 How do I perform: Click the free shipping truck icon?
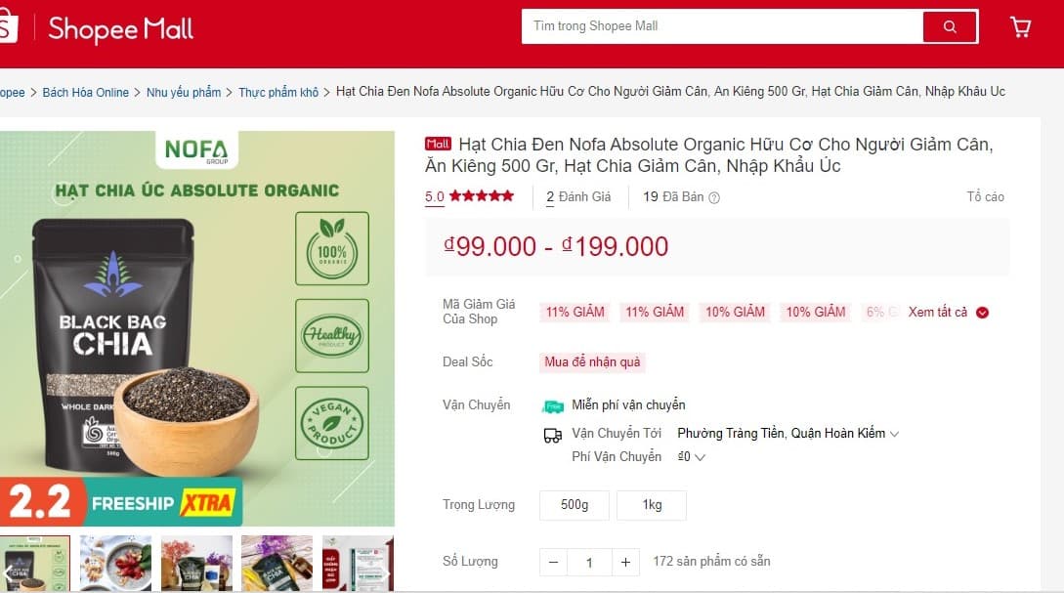pos(552,405)
